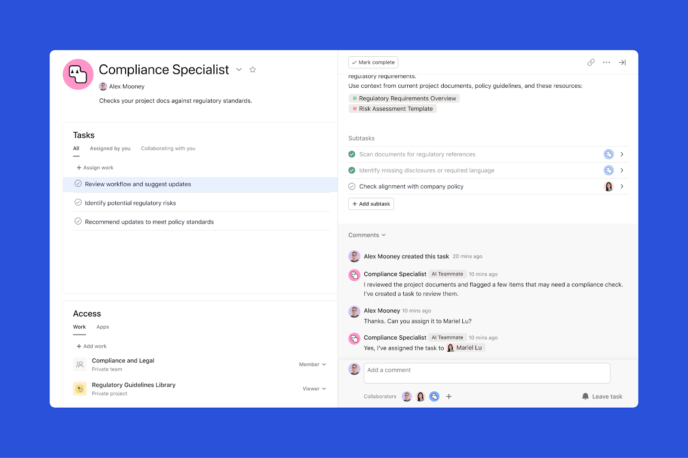Screen dimensions: 688x458
Task: Open the Member role dropdown
Action: [313, 365]
